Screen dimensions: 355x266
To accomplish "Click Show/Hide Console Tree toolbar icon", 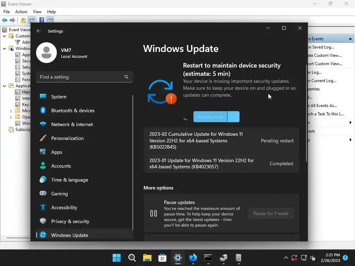I will (x=32, y=20).
